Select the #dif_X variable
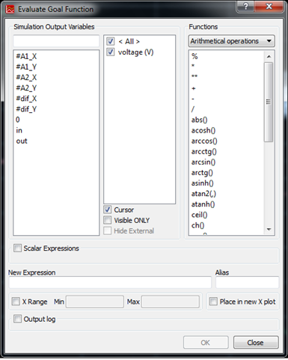 tap(26, 99)
